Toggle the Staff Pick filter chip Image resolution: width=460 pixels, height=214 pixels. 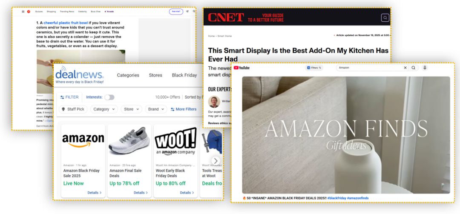click(73, 109)
